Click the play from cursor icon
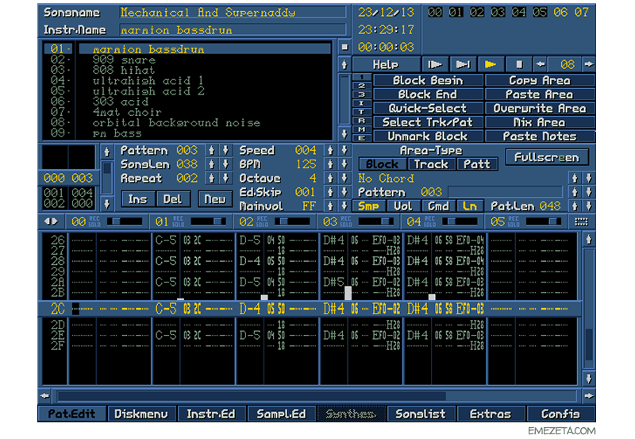Image resolution: width=635 pixels, height=439 pixels. [x=463, y=64]
